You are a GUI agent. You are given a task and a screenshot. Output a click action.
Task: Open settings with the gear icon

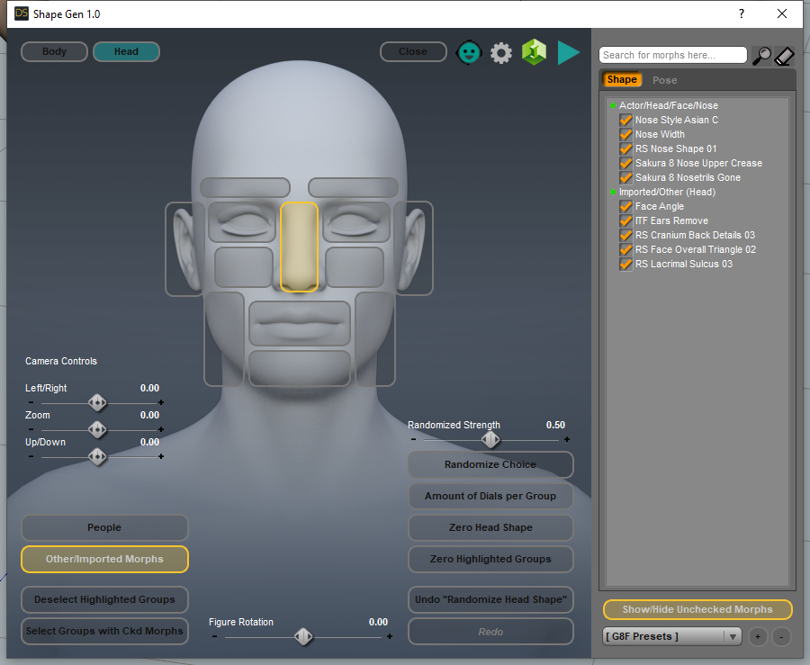click(x=501, y=53)
